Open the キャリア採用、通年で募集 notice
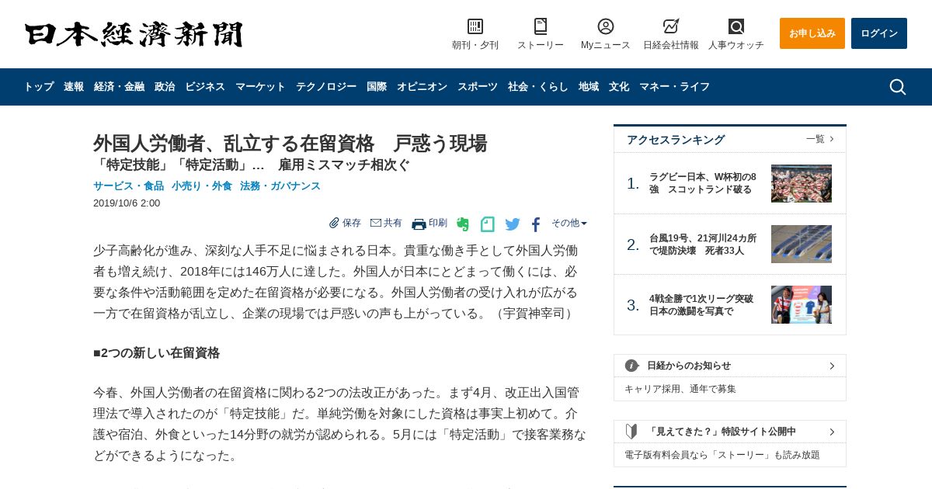The width and height of the screenshot is (932, 489). coord(680,389)
